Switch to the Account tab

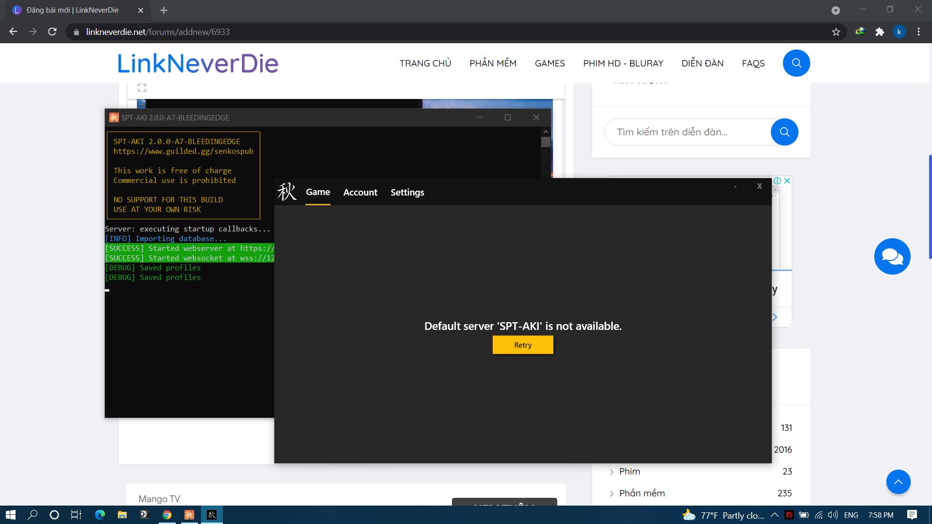360,192
